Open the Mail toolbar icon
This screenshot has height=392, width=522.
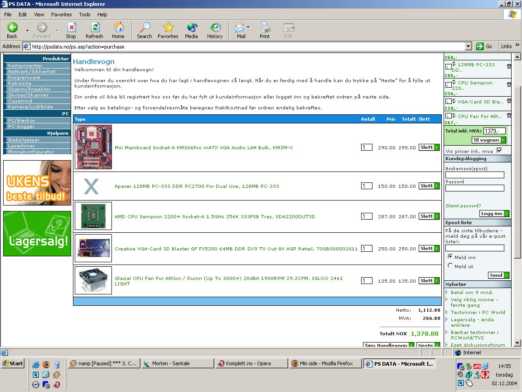tap(240, 31)
